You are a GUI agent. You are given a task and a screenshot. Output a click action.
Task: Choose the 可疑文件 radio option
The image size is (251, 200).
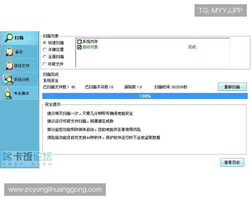point(44,64)
